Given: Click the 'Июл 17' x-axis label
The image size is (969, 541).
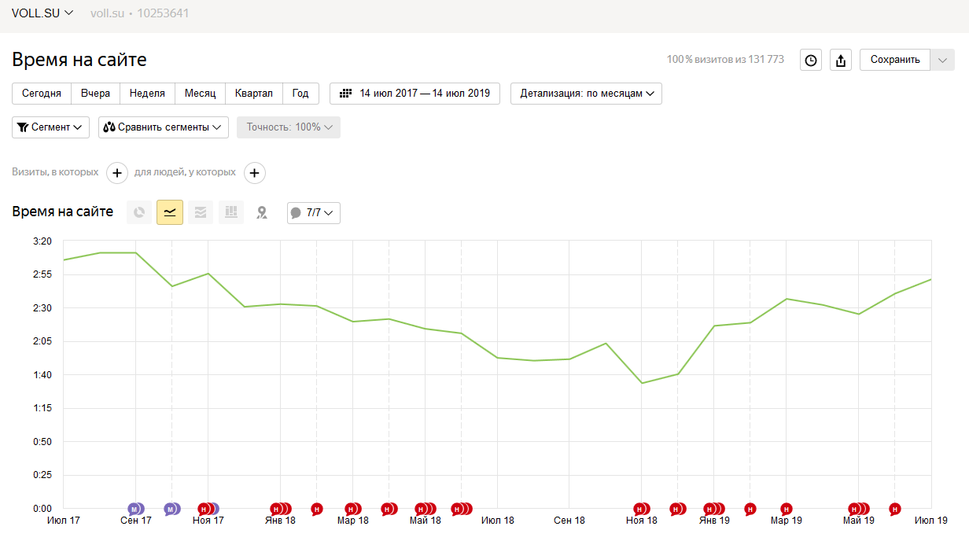Looking at the screenshot, I should tap(64, 521).
